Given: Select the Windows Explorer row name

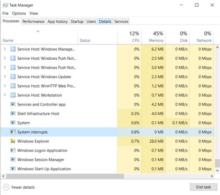Looking at the screenshot, I should [x=33, y=141].
